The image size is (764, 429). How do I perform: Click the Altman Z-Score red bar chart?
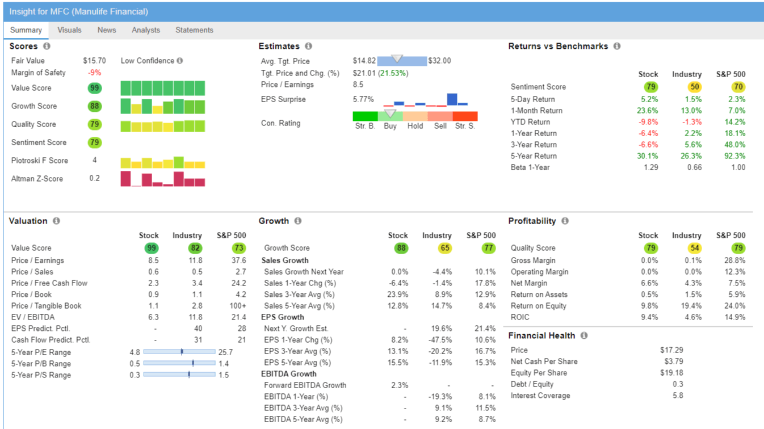[x=163, y=179]
